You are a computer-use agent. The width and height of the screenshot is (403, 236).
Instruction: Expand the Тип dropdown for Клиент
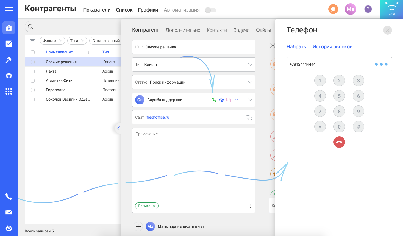point(250,64)
